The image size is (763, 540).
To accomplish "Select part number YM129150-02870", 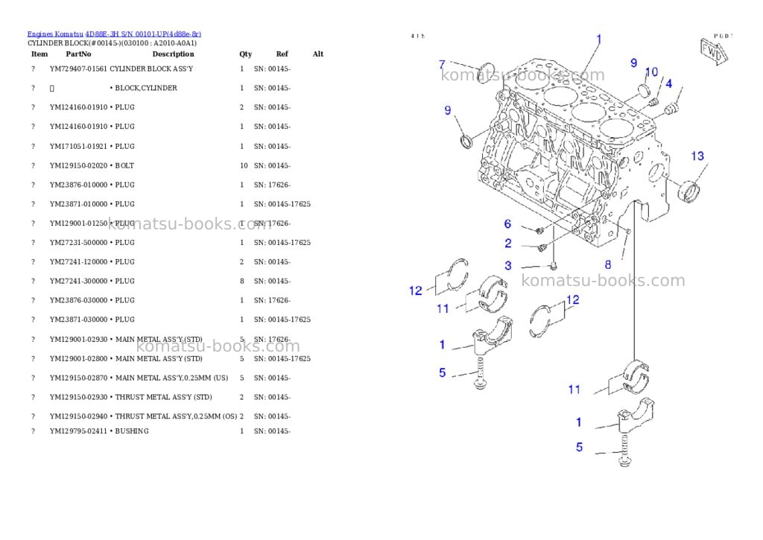I will click(78, 378).
